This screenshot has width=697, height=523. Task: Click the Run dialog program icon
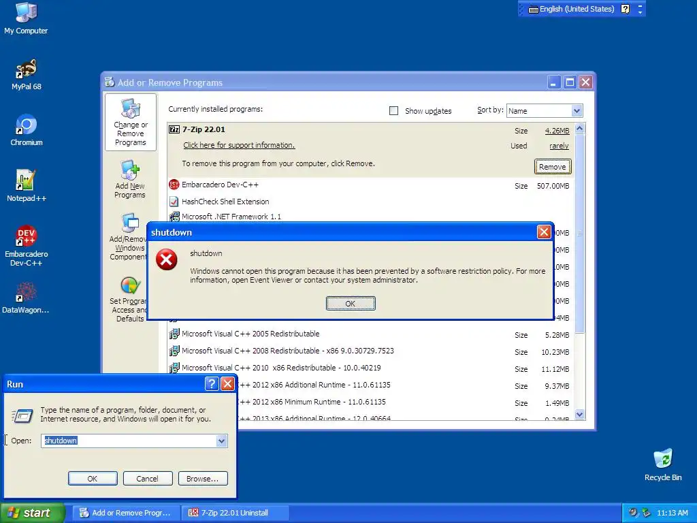coord(22,416)
